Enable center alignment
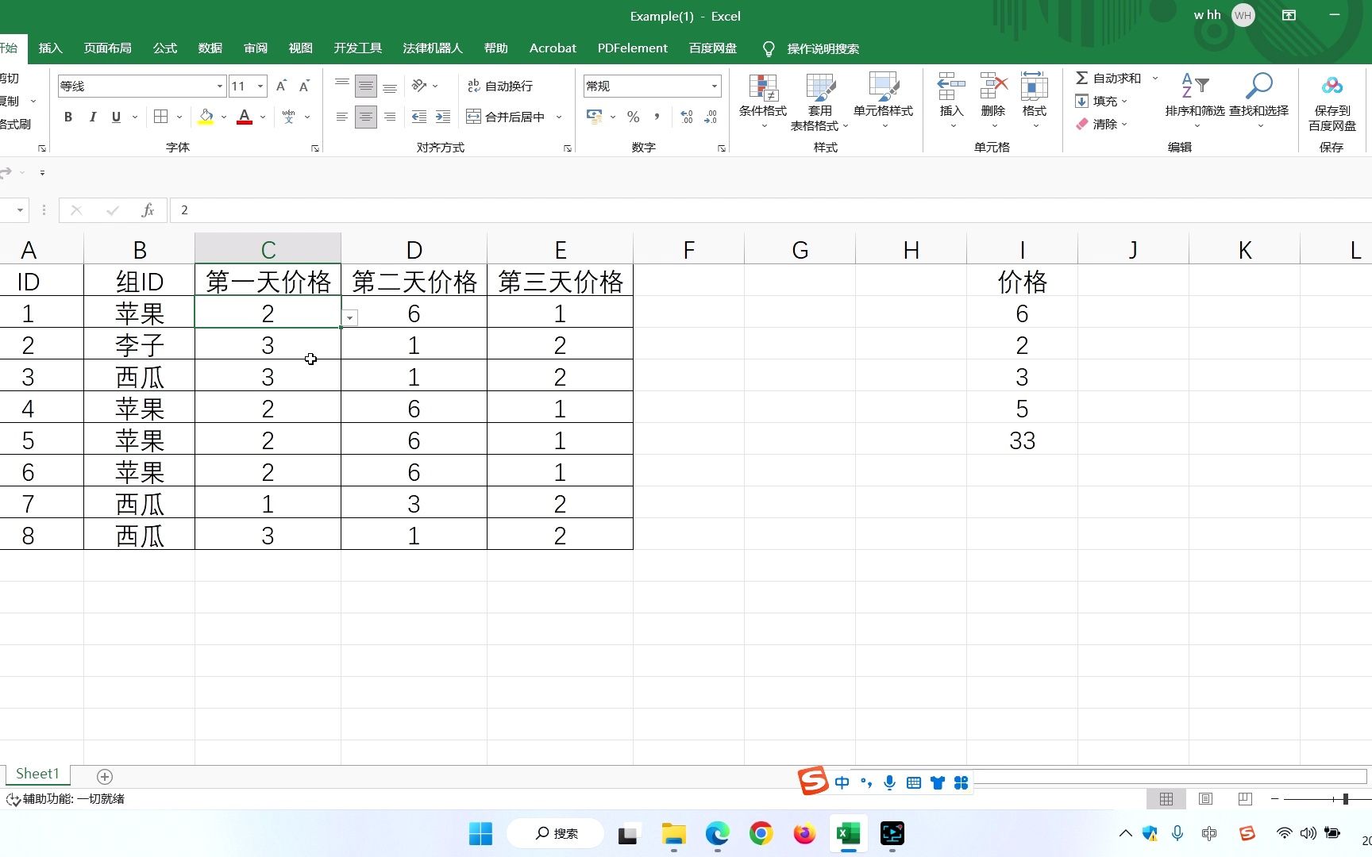Image resolution: width=1372 pixels, height=857 pixels. click(x=365, y=117)
